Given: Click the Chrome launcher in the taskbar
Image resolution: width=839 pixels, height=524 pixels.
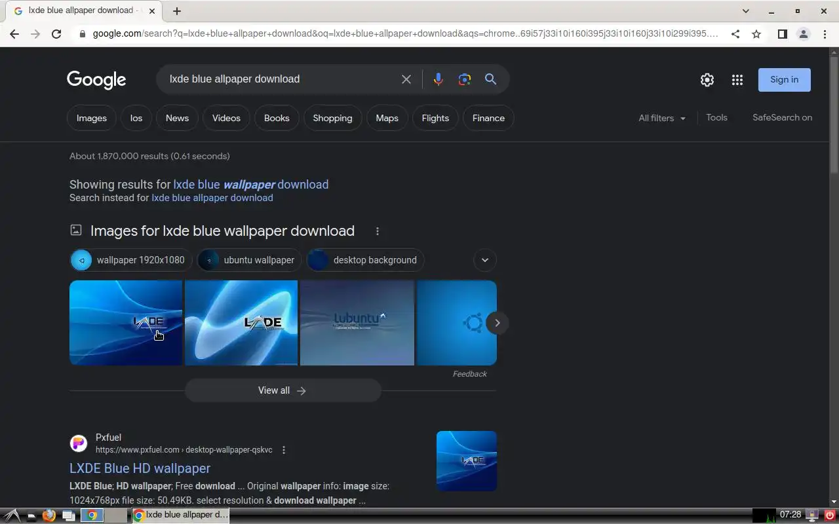Looking at the screenshot, I should click(92, 515).
